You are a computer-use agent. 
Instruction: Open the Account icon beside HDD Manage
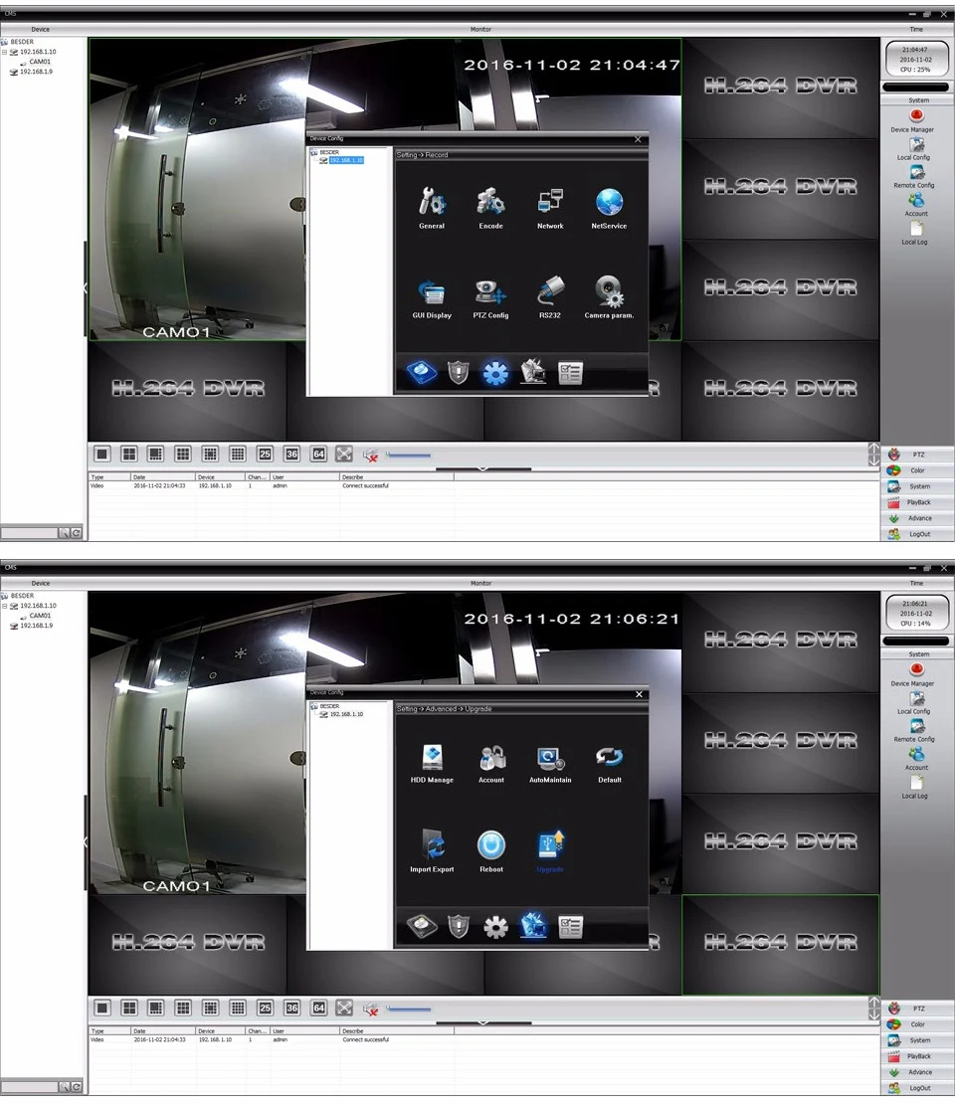point(491,762)
